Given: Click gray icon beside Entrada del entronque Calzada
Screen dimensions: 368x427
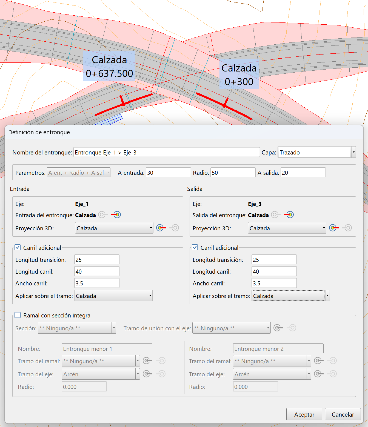Looking at the screenshot, I should (103, 215).
